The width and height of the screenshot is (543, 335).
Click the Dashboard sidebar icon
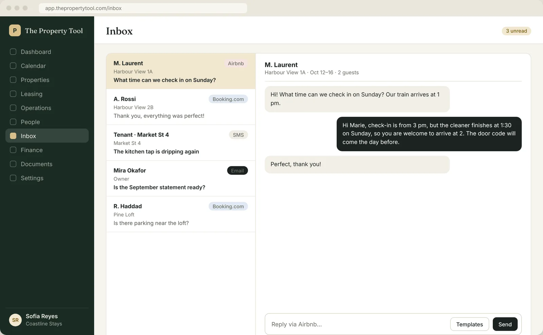(13, 52)
